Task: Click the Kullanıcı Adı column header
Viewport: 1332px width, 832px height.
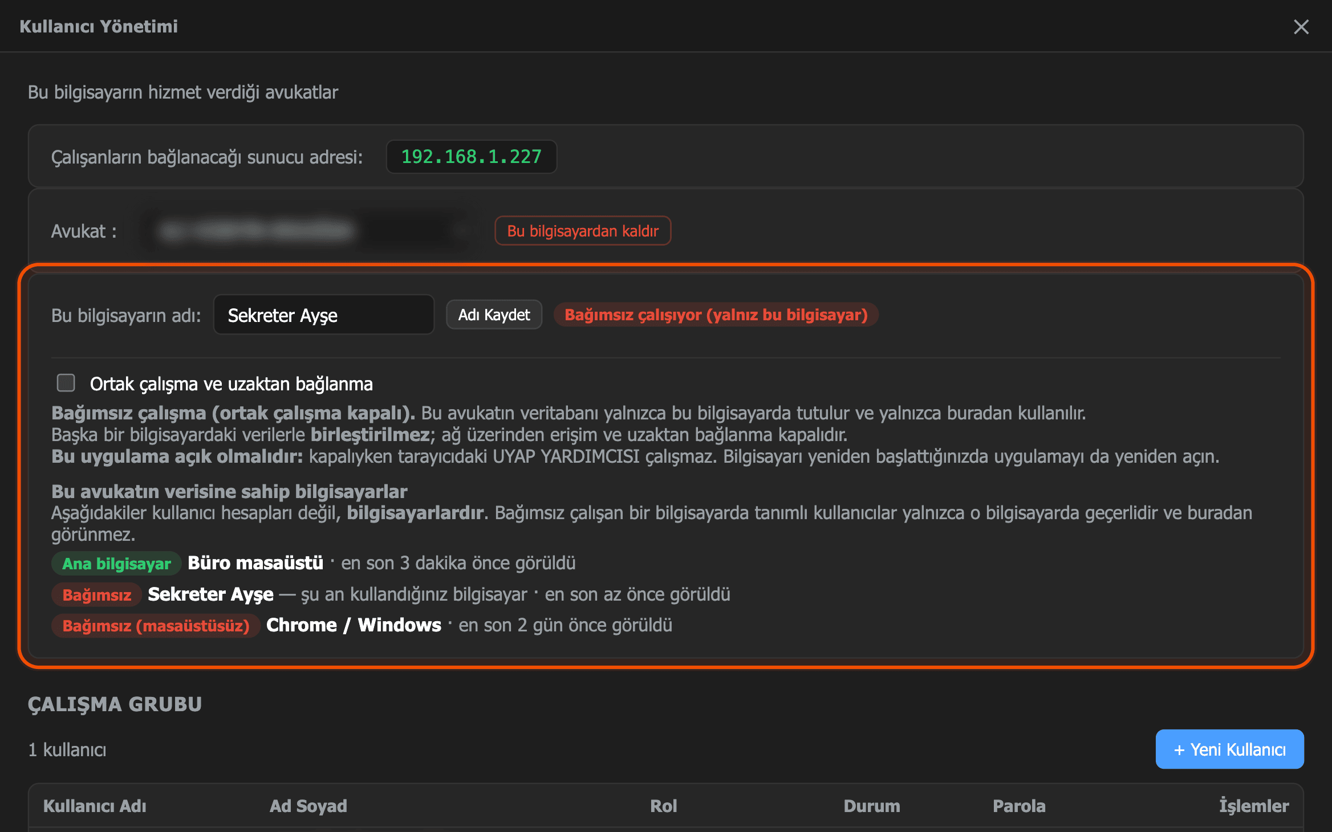Action: point(95,806)
